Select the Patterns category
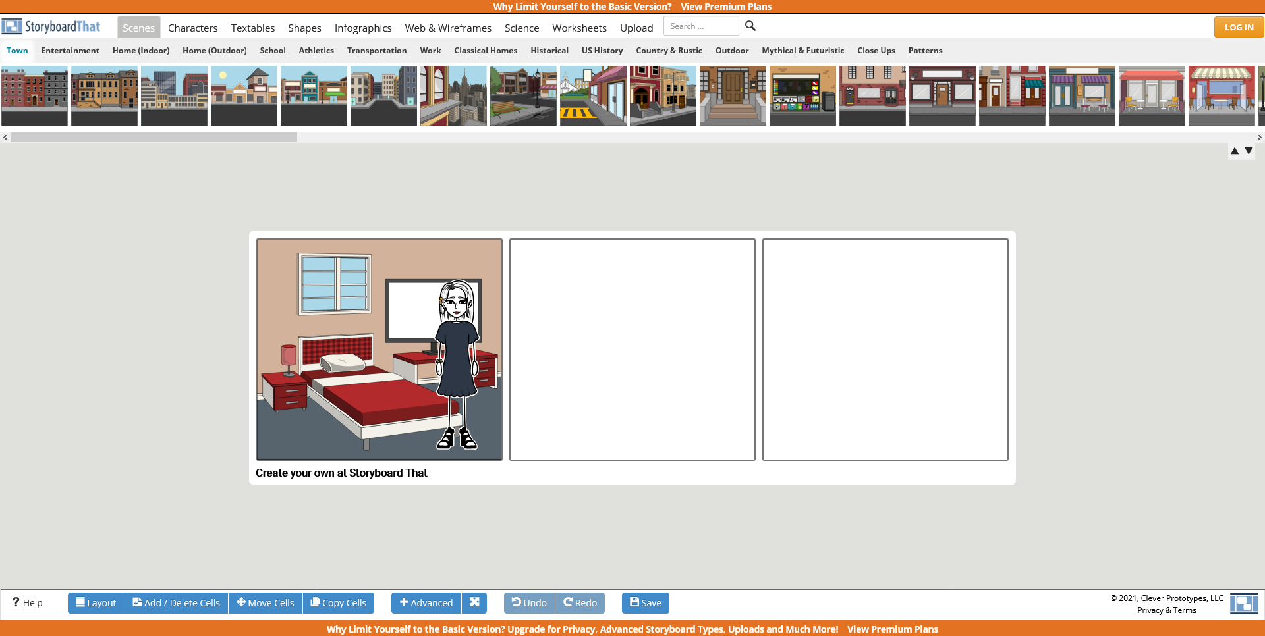 coord(925,51)
